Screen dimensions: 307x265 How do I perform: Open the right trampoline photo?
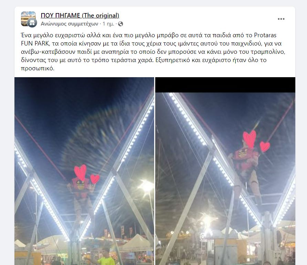pyautogui.click(x=225, y=171)
